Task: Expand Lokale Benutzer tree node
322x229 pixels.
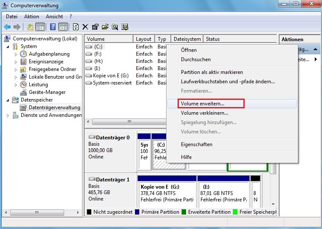Action: [x=16, y=77]
